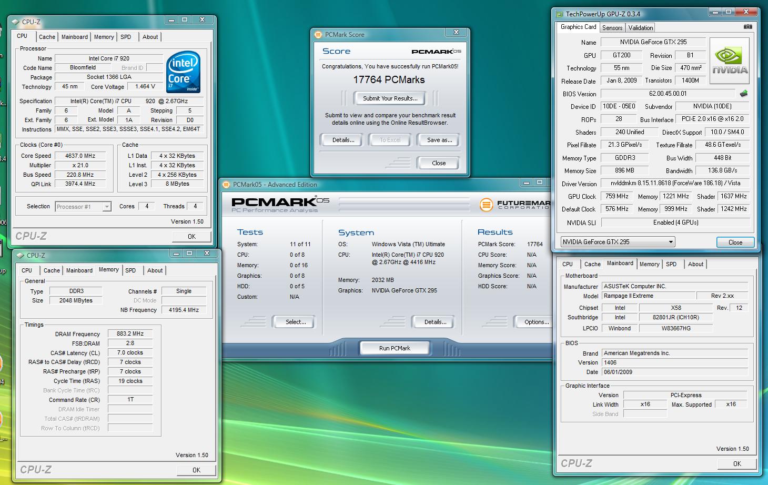768x485 pixels.
Task: Click the Core Voltage value 1.464 V
Action: coord(145,87)
